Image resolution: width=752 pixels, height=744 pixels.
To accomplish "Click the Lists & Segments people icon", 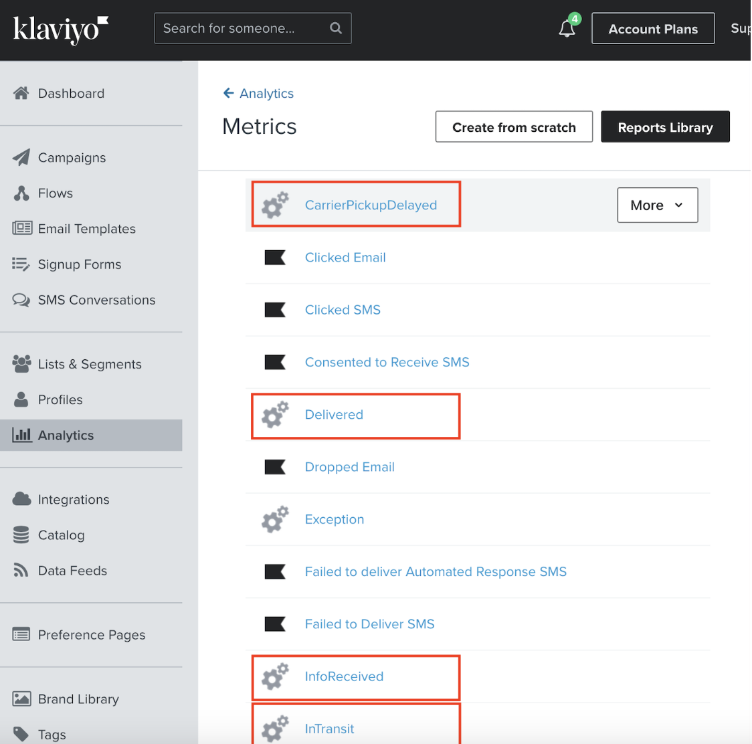I will [x=21, y=363].
